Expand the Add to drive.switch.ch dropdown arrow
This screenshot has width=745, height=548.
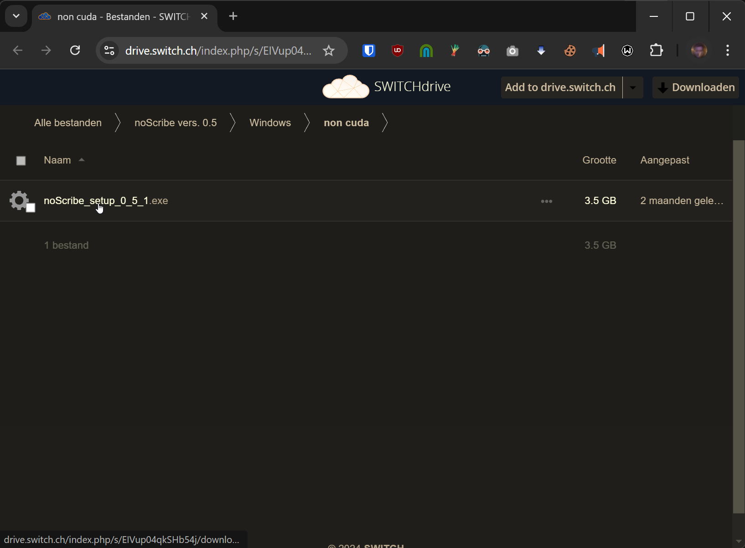[x=633, y=87]
